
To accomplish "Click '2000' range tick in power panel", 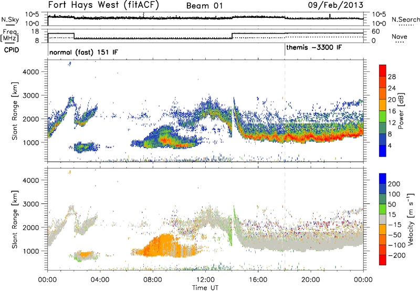I will point(31,119).
